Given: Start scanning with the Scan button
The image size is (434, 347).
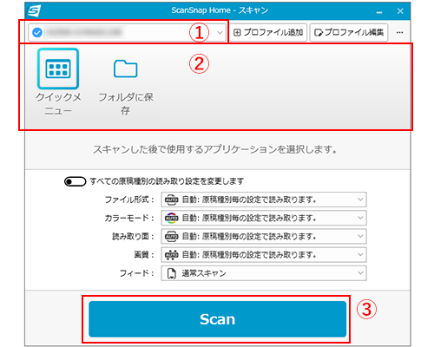Looking at the screenshot, I should point(218,319).
